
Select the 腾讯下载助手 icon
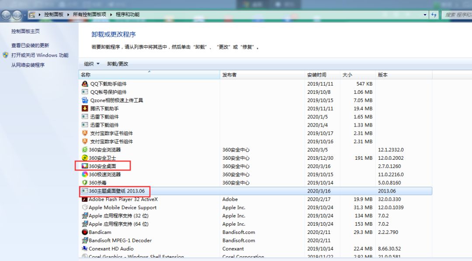tap(84, 108)
